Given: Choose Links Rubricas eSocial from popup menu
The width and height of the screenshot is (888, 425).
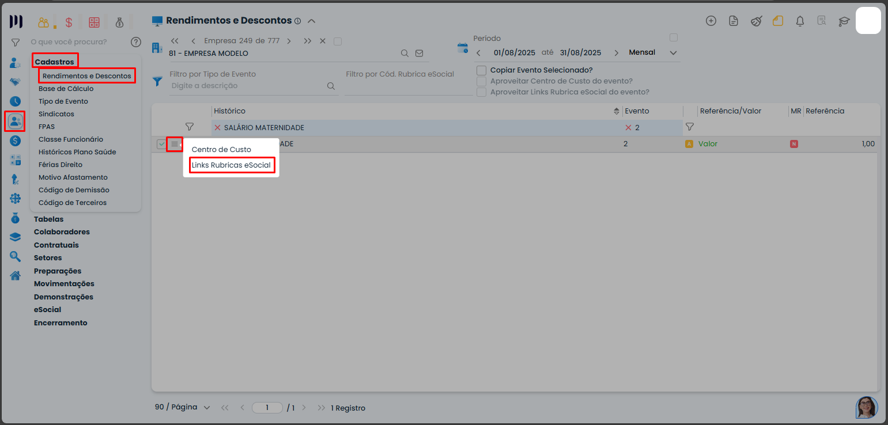Looking at the screenshot, I should click(231, 165).
